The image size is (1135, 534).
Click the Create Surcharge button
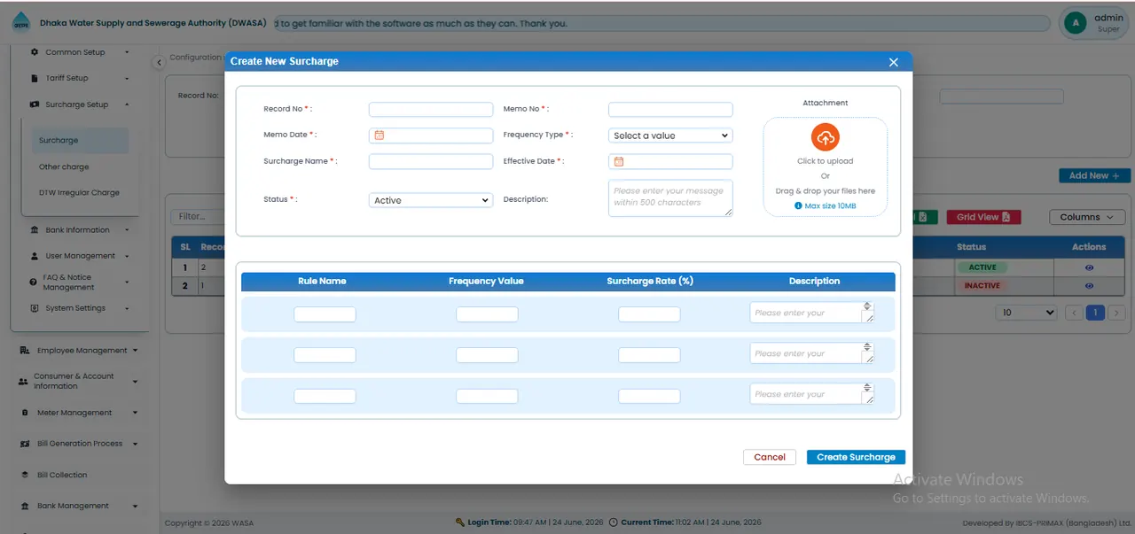[856, 457]
